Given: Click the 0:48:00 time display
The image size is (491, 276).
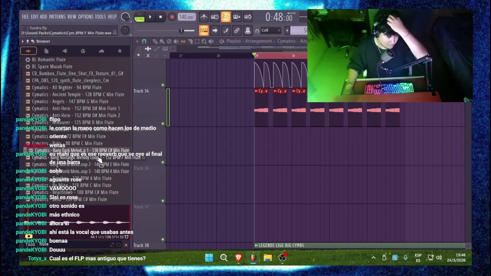Looking at the screenshot, I should [x=279, y=17].
